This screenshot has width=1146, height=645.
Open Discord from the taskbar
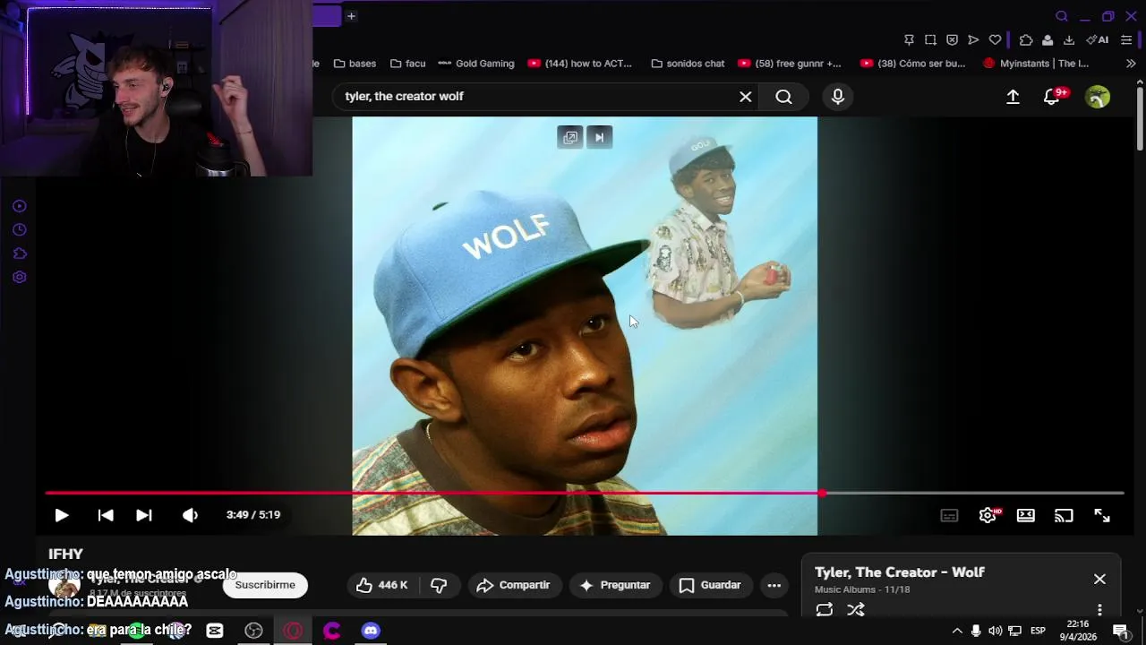(x=371, y=631)
